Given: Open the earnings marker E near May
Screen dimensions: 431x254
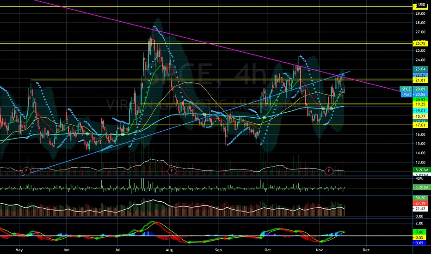Looking at the screenshot, I should click(26, 171).
